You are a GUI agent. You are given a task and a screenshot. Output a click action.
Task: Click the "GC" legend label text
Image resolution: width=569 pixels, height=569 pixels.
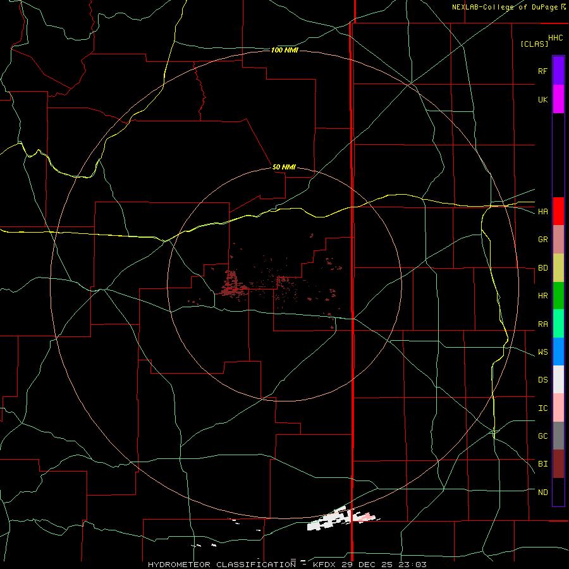pos(543,436)
